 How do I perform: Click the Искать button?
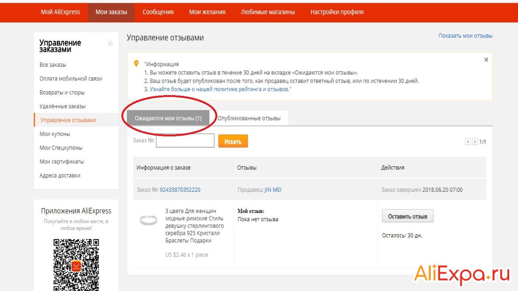233,141
